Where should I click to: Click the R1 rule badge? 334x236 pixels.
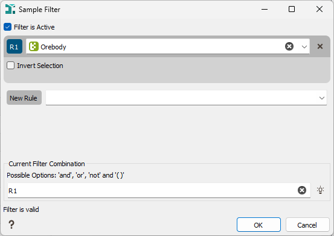coord(14,46)
